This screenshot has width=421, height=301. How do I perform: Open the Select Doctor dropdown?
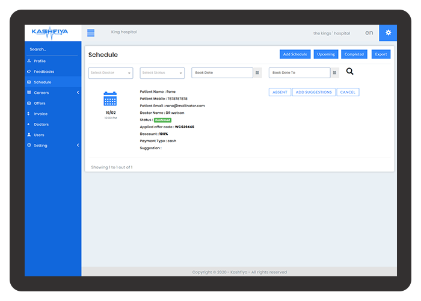click(x=111, y=73)
